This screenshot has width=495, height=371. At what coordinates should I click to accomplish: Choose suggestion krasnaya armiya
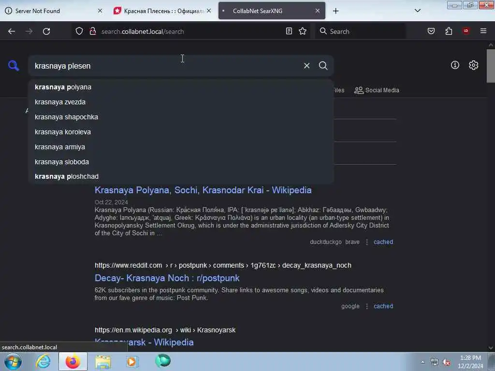click(181, 147)
